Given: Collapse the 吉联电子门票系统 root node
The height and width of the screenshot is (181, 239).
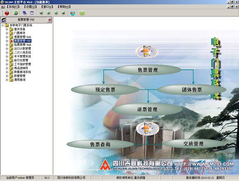Looking at the screenshot, I should [3, 25].
